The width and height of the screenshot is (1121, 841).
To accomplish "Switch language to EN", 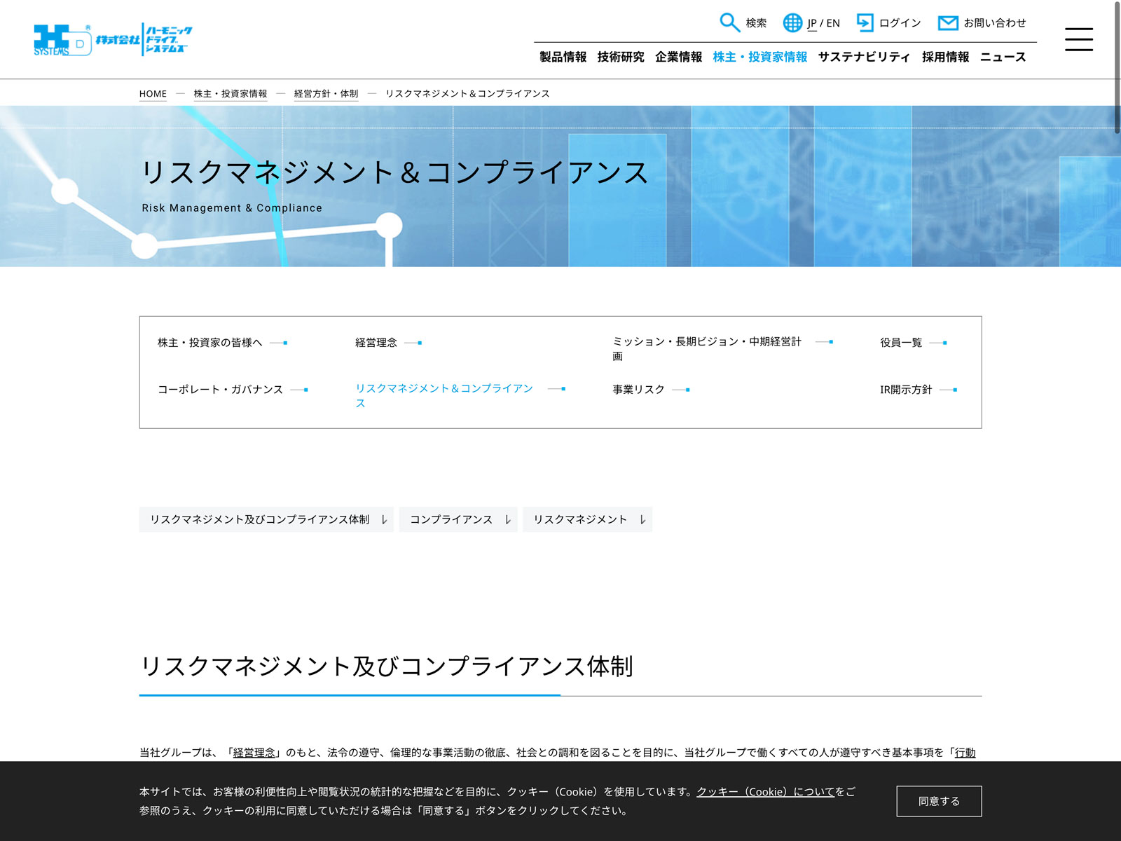I will coord(833,23).
